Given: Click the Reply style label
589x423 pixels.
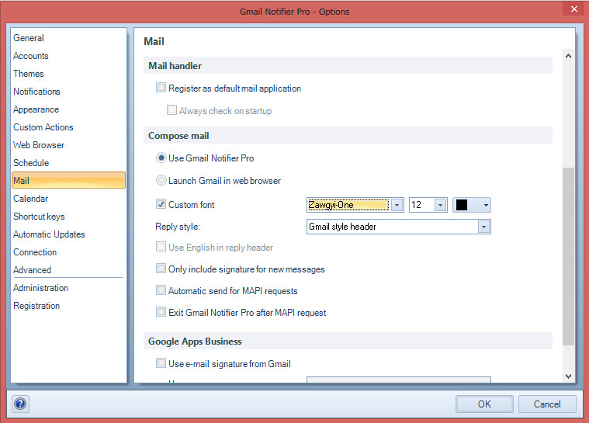Looking at the screenshot, I should pos(178,227).
